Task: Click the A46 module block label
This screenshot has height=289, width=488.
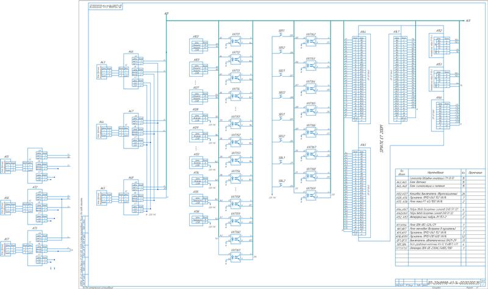Action: coord(131,52)
